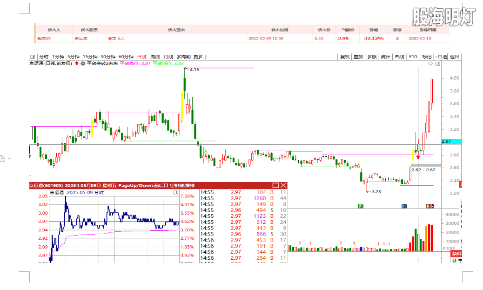Click 平台低位: 2.33 indicator text
Screen dimensions: 483x290
click(x=168, y=63)
